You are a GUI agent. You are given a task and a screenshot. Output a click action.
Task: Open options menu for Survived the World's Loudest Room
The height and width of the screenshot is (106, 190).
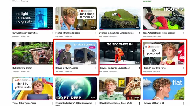coord(140,68)
